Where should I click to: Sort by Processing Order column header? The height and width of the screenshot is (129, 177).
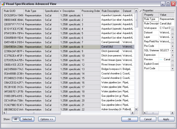pyautogui.click(x=91, y=11)
